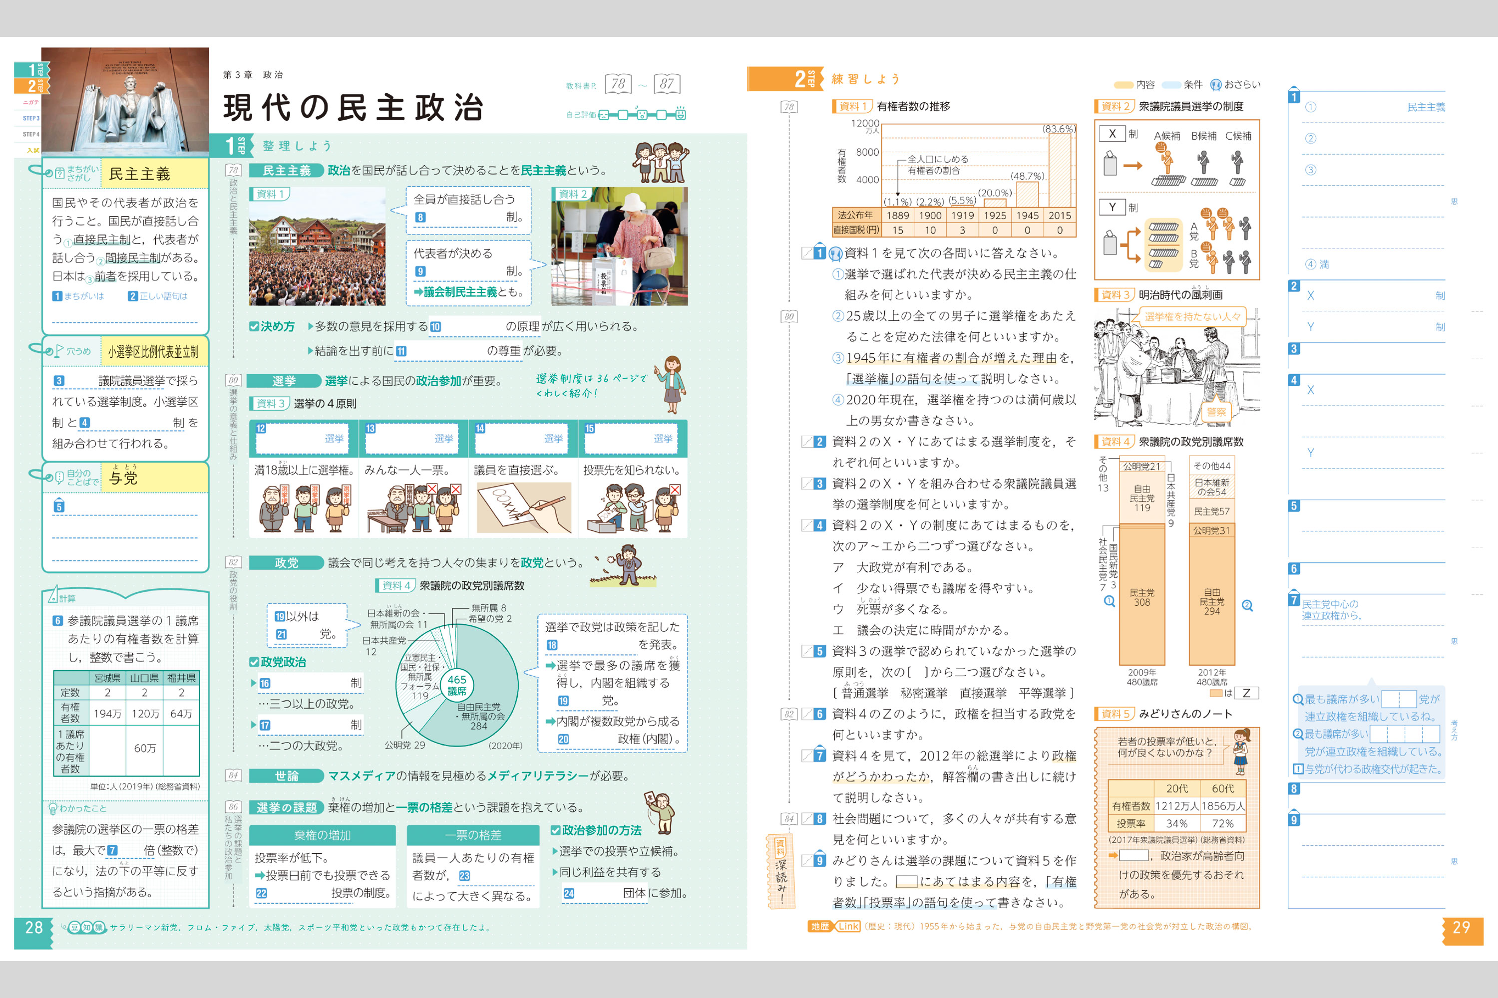This screenshot has height=998, width=1498.
Task: Click the Z legend orange swatch under 資料4
Action: (1216, 693)
